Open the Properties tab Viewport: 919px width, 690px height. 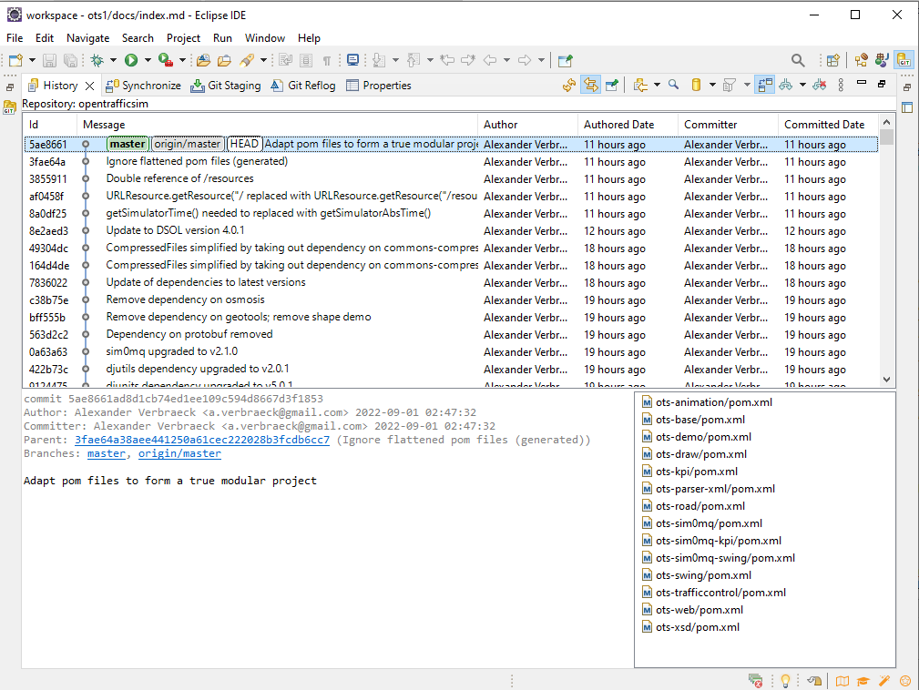(x=379, y=86)
